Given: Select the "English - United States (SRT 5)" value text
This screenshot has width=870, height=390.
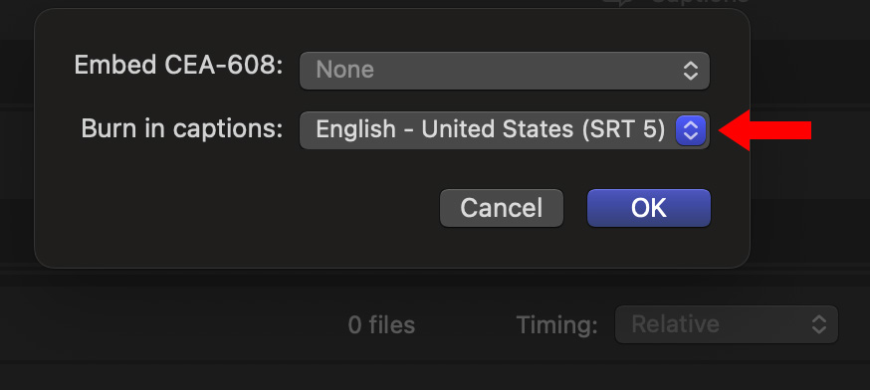Looking at the screenshot, I should click(x=491, y=129).
